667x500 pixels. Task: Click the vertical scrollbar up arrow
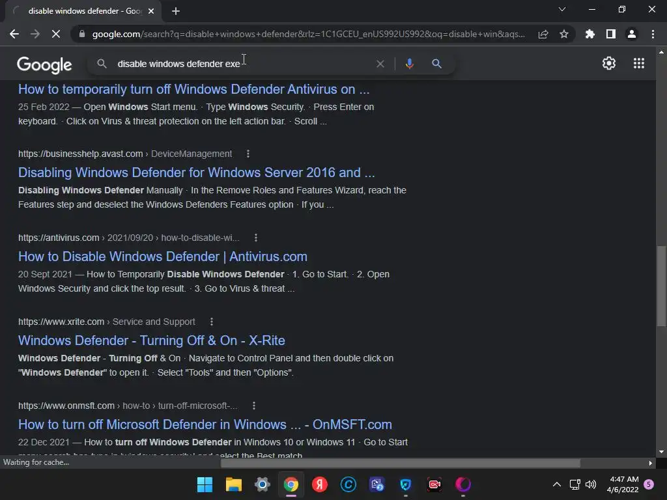(661, 52)
